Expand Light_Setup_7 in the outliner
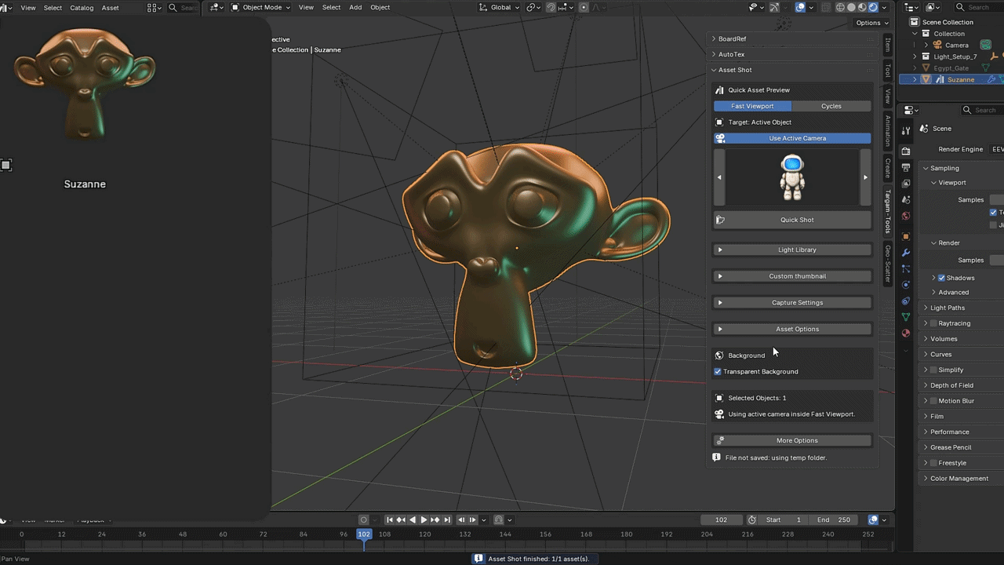This screenshot has height=565, width=1004. [x=915, y=56]
